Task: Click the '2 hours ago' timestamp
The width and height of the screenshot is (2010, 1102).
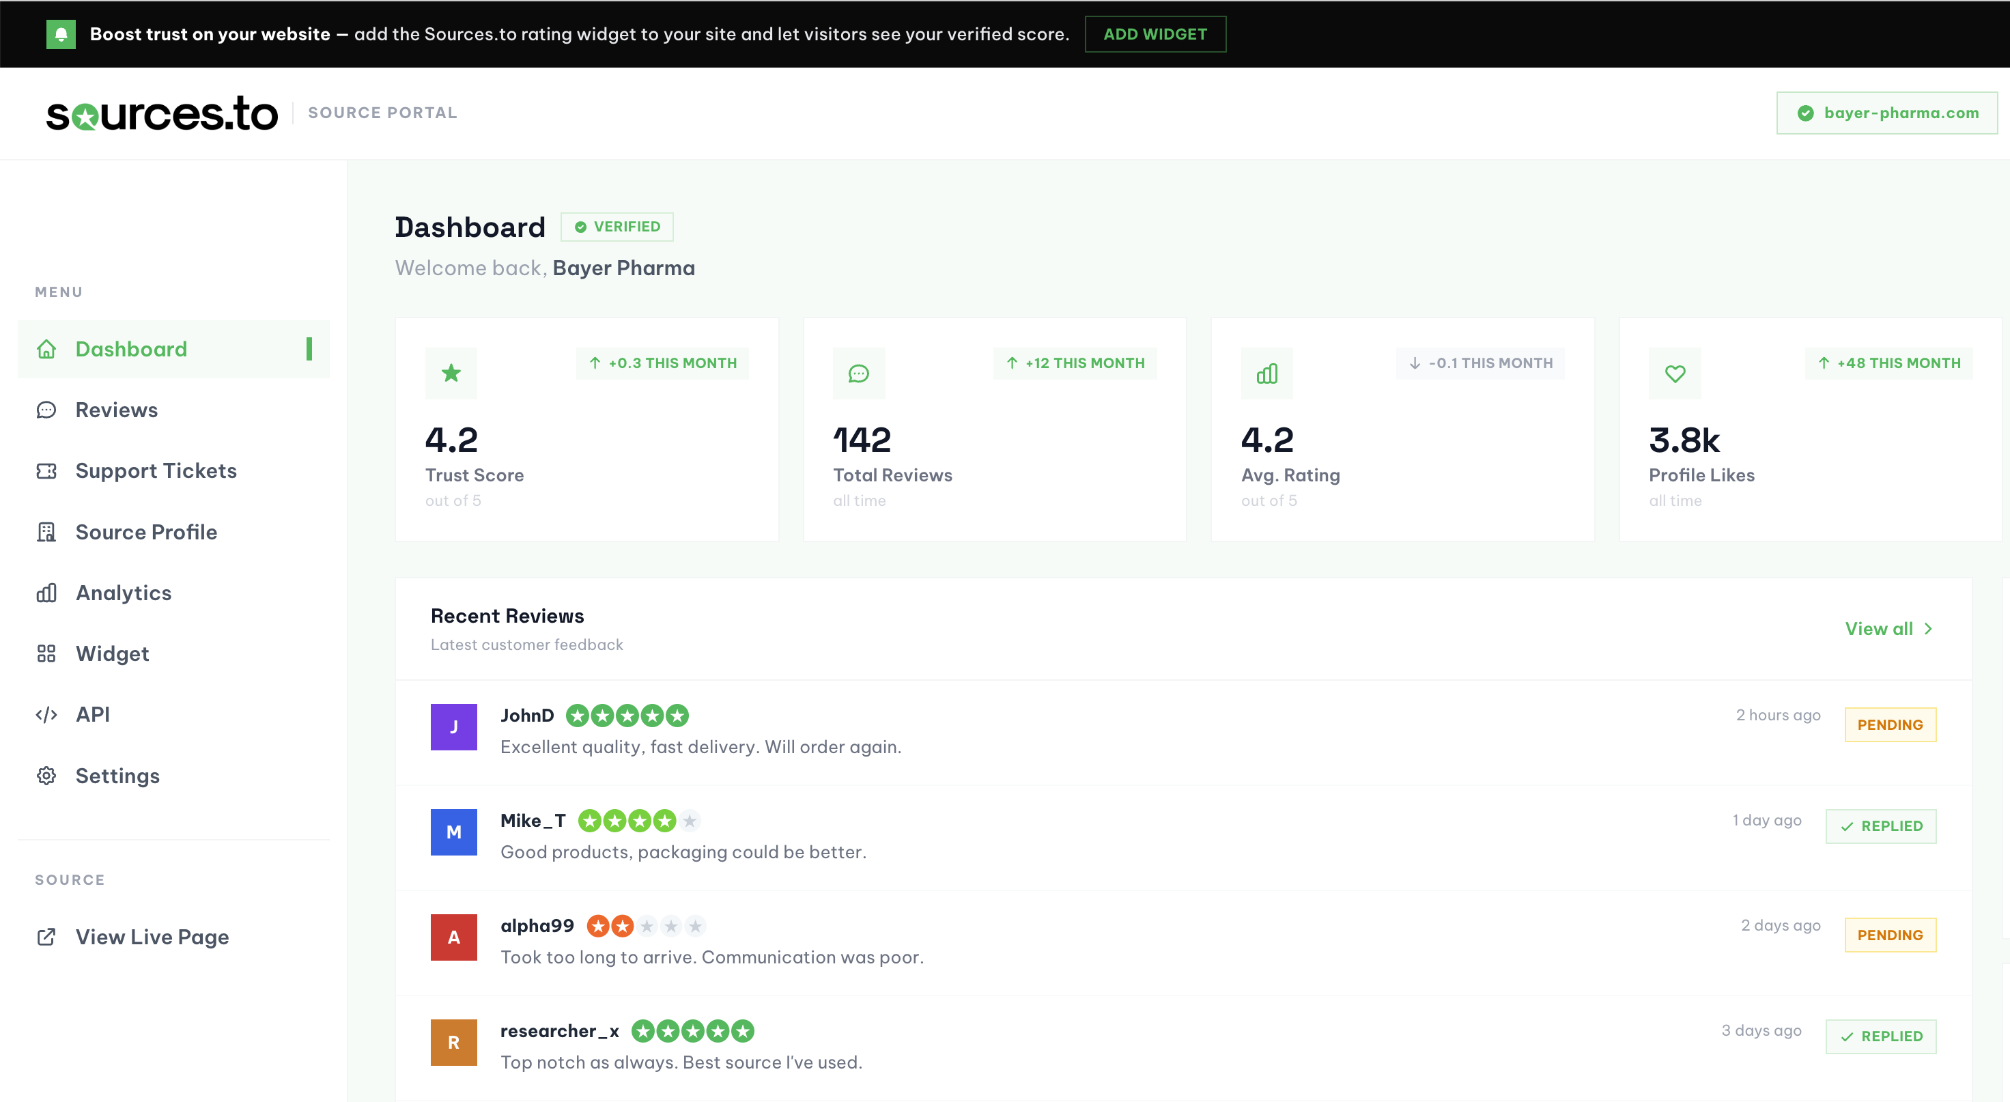Action: coord(1777,715)
